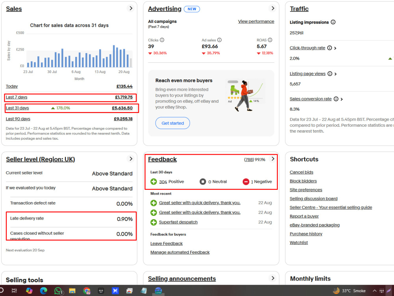Viewport: 394px width, 296px height.
Task: Click chevron next to Click-through rate
Action: [335, 48]
